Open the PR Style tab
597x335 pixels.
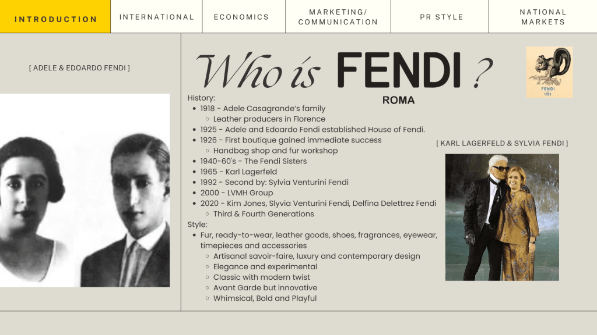click(441, 17)
